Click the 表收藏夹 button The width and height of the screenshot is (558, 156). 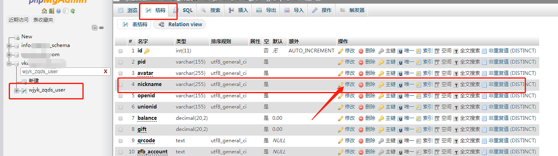click(x=43, y=20)
